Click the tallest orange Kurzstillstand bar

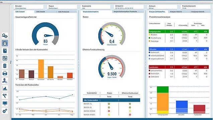click(41, 69)
